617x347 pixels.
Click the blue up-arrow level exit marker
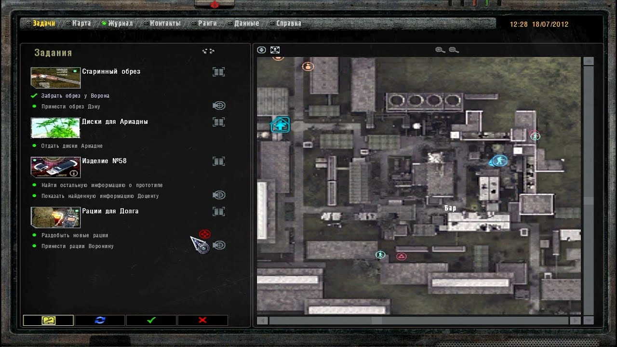[x=280, y=125]
